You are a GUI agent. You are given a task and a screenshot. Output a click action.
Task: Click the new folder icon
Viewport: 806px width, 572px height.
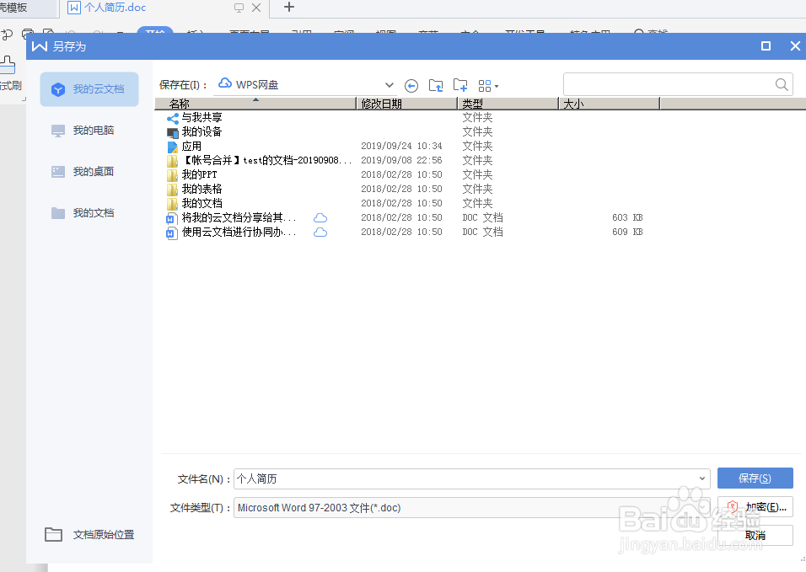[x=460, y=85]
